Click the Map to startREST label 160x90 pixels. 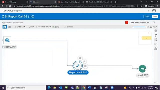point(78,72)
